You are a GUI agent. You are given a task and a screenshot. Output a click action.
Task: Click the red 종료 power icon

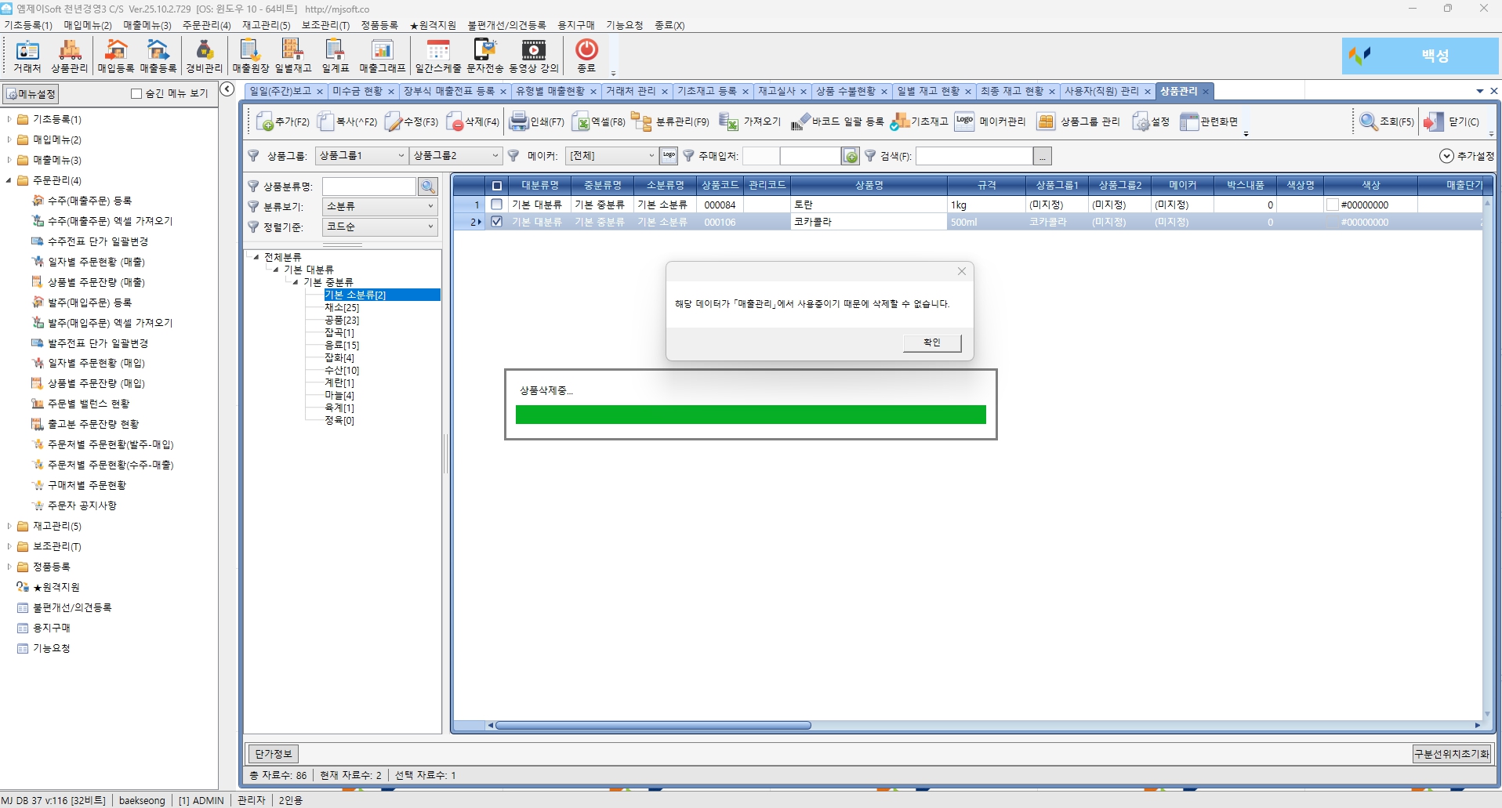coord(586,51)
